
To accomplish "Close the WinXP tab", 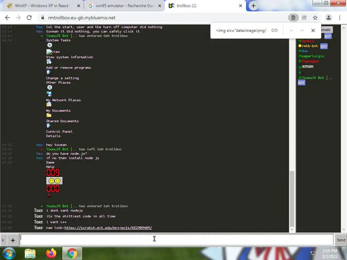I will point(79,6).
